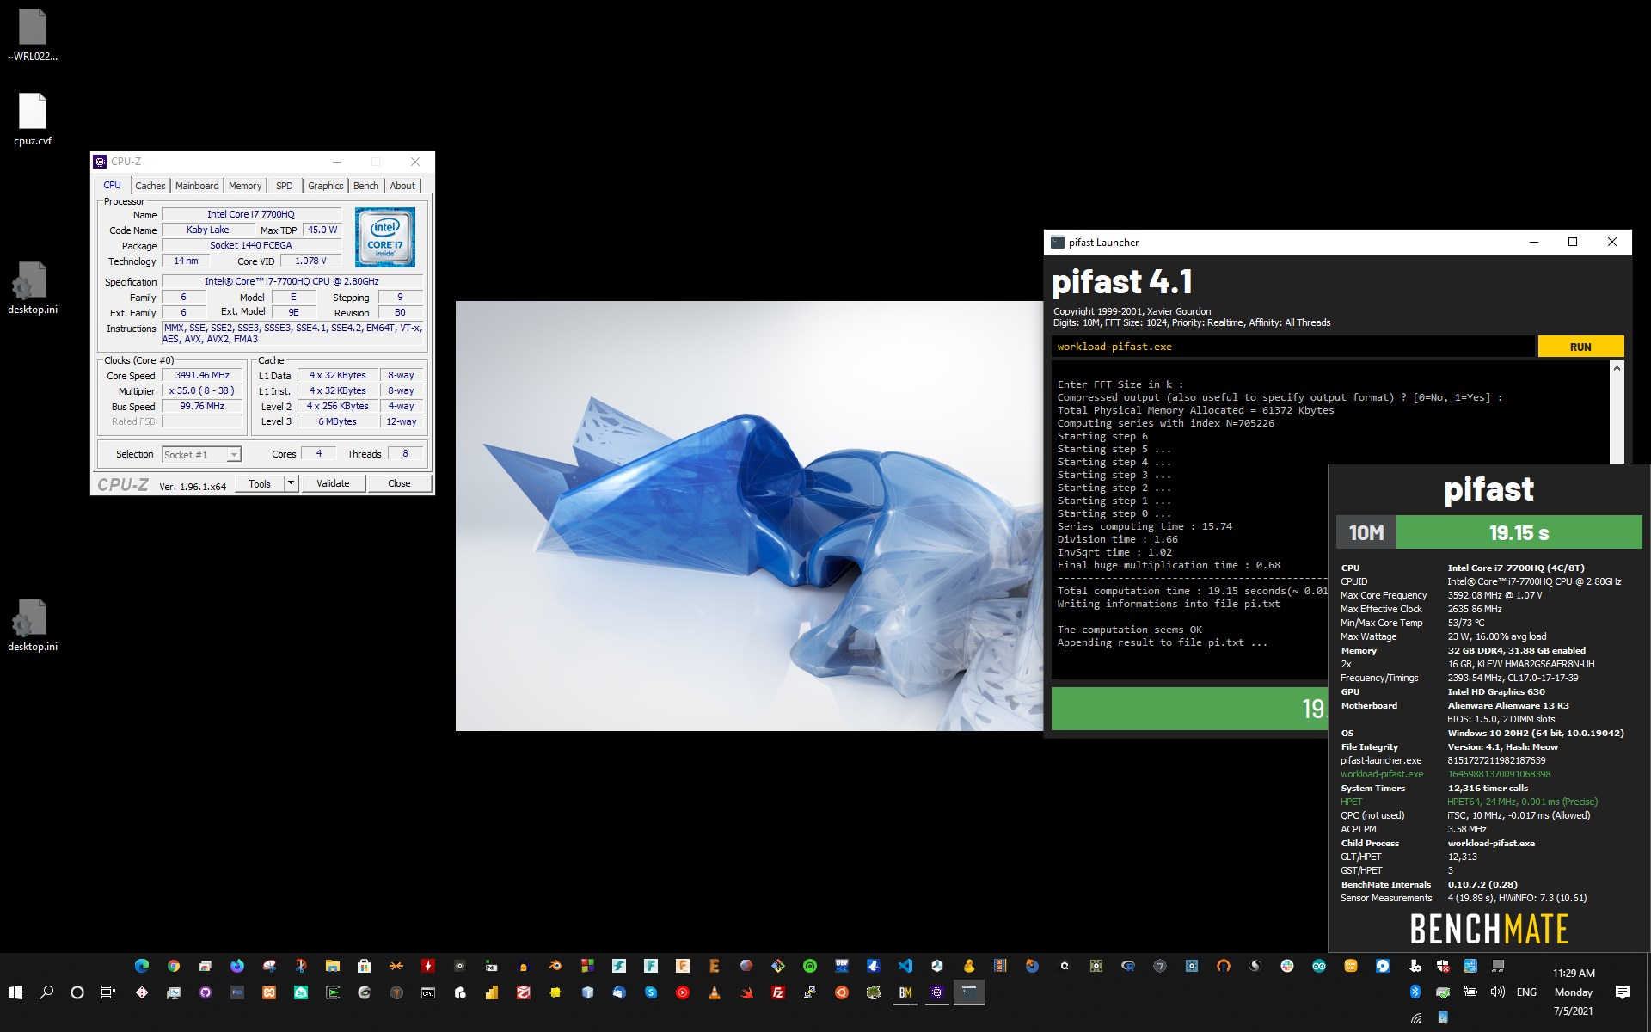
Task: Open volume control in system tray
Action: pos(1498,992)
